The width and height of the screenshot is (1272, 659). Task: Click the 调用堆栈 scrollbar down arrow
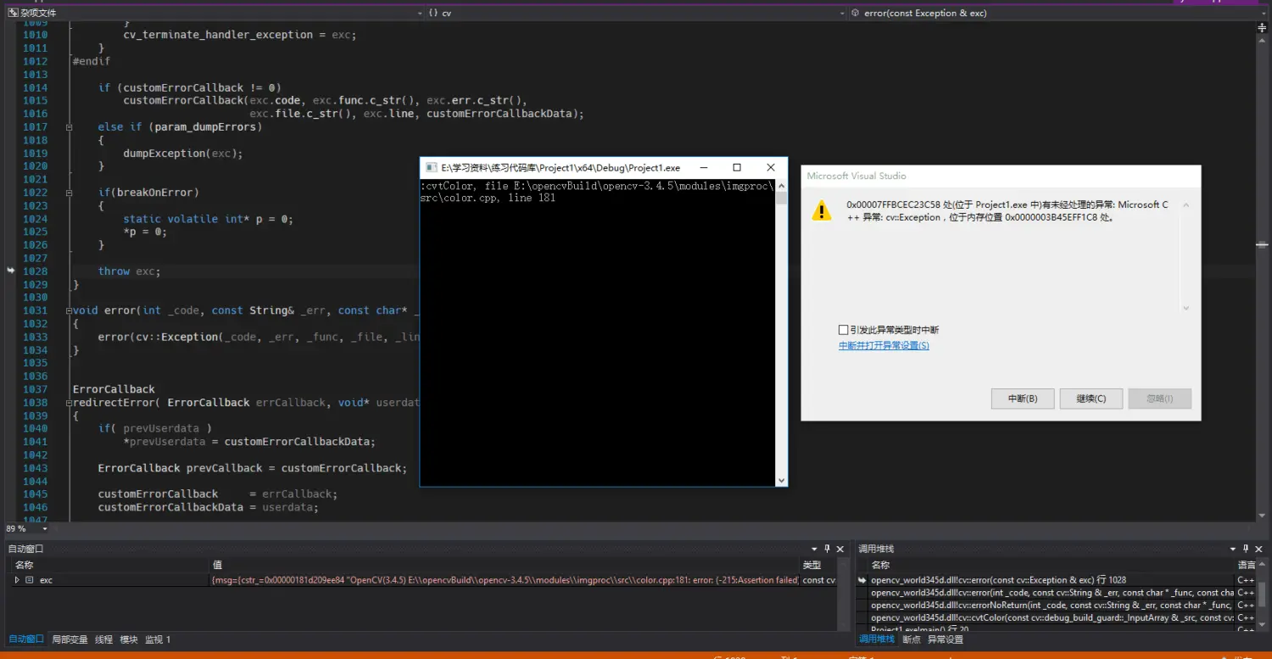point(1263,625)
